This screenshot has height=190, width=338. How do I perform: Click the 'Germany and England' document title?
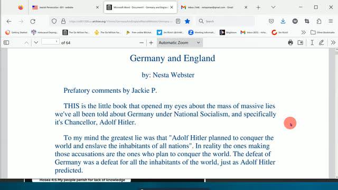[173, 58]
